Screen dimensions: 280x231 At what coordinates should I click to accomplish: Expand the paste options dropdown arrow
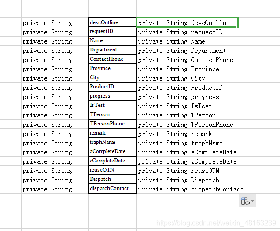point(253,201)
